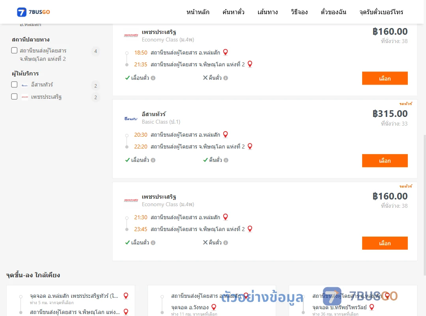Select the 21:30 เพชรประเสริฐ trip with เลือก

pos(385,243)
